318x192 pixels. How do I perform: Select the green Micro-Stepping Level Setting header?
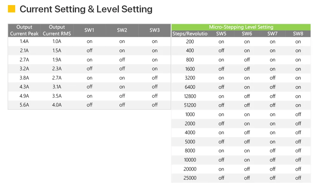click(x=241, y=27)
